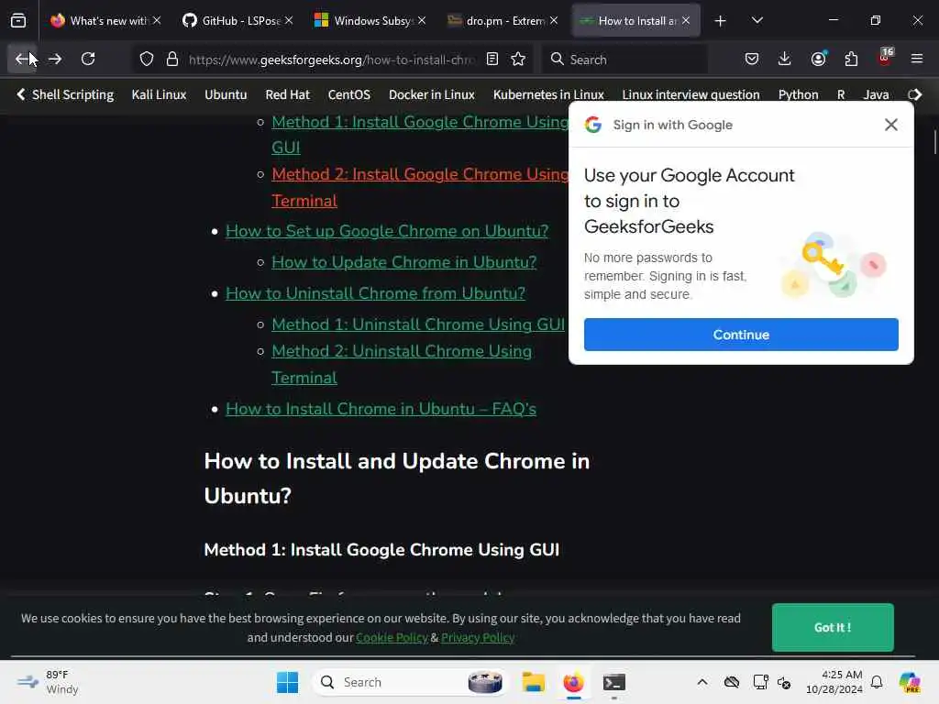Open Cookie Policy link

(392, 638)
